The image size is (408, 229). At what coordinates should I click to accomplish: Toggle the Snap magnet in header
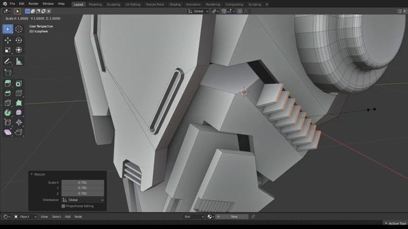point(224,11)
